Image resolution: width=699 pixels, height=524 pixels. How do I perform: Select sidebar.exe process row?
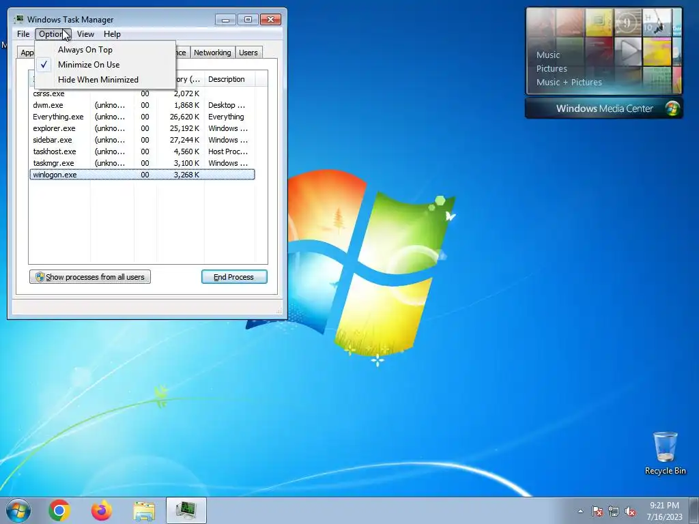pos(142,140)
